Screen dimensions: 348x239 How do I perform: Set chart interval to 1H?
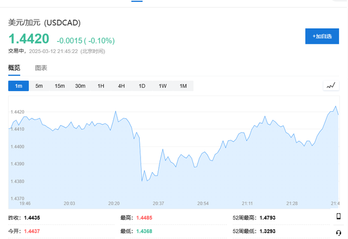[x=101, y=86]
